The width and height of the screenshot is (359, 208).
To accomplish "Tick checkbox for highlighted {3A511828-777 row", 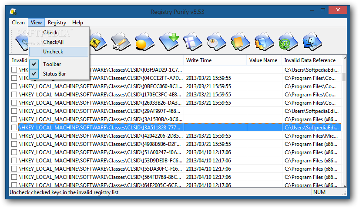I will (14, 127).
